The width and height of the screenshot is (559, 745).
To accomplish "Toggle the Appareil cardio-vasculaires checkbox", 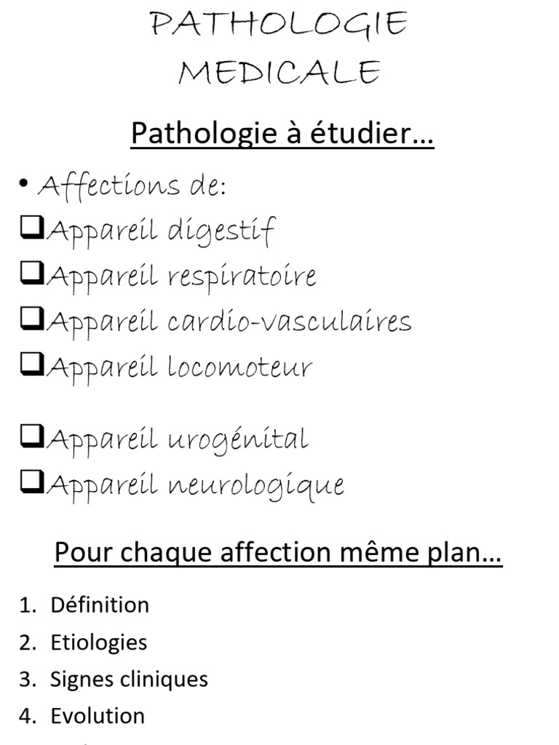I will [x=31, y=319].
